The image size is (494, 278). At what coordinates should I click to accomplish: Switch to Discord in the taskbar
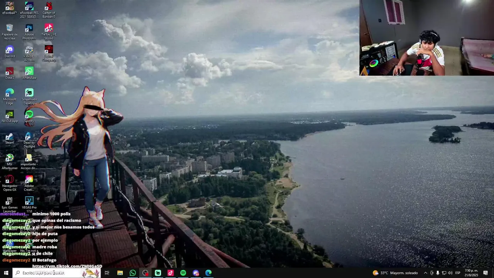coord(196,273)
